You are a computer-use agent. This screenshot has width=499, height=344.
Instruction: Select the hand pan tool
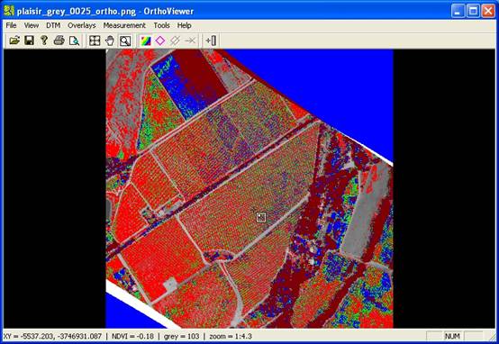pyautogui.click(x=110, y=41)
